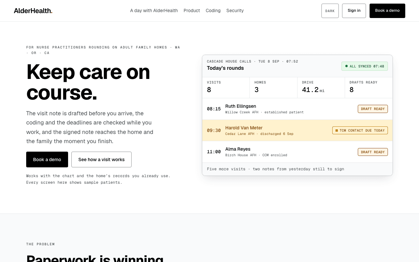
Task: Open 'A day with AlderHealth' nav link
Action: [x=154, y=10]
